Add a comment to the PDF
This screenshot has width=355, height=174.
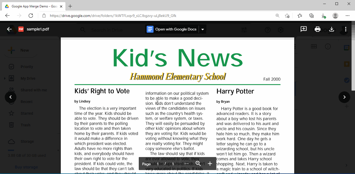(304, 29)
